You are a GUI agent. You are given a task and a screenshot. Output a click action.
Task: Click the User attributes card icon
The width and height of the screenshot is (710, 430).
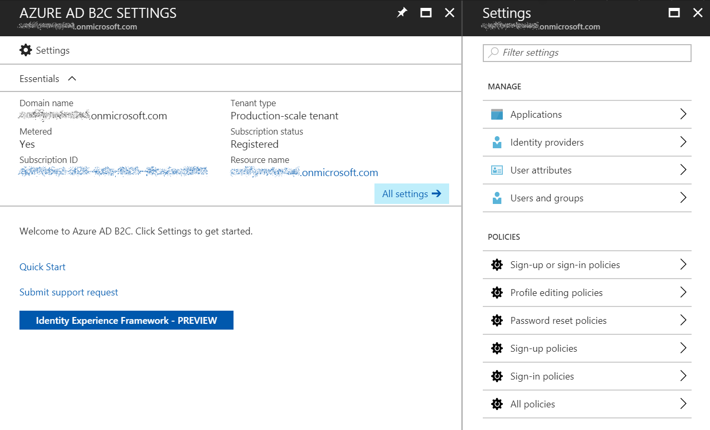(496, 170)
